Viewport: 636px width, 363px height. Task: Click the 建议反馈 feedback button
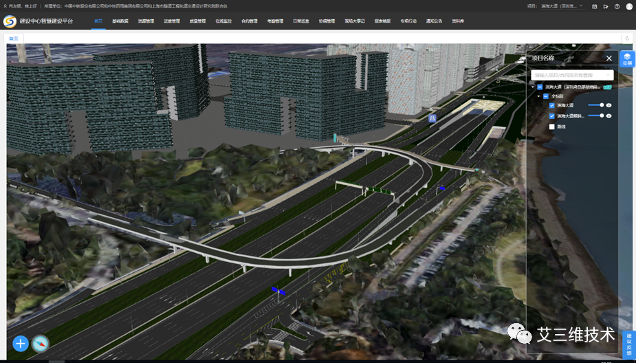[629, 344]
